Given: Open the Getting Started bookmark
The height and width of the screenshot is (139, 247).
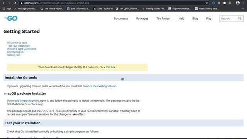Looking at the screenshot, I should point(154,8).
